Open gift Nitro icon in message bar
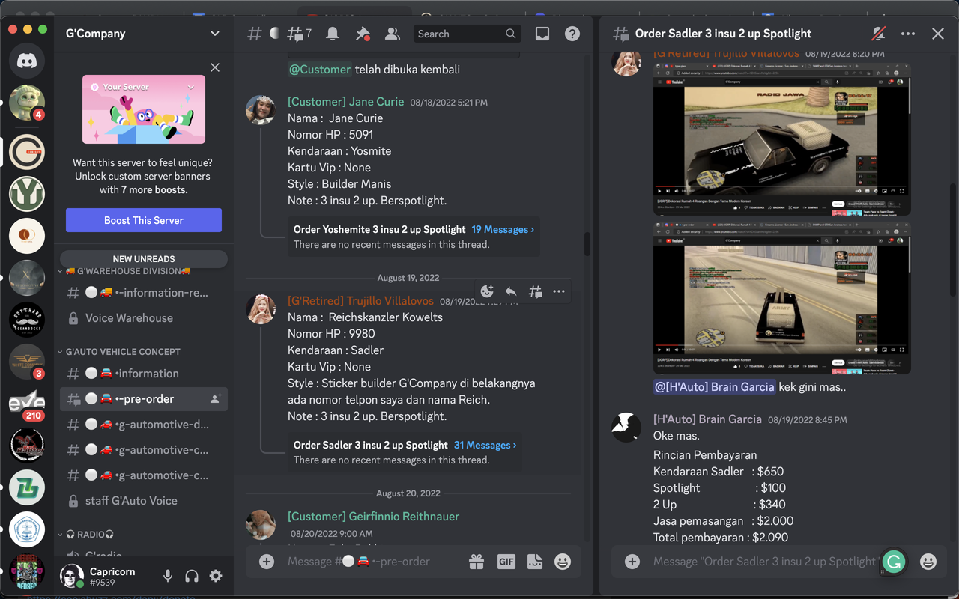Image resolution: width=959 pixels, height=599 pixels. click(477, 561)
